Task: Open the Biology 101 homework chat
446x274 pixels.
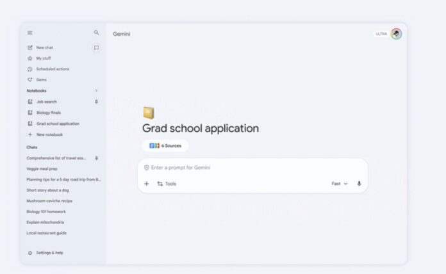Action: [x=46, y=212]
